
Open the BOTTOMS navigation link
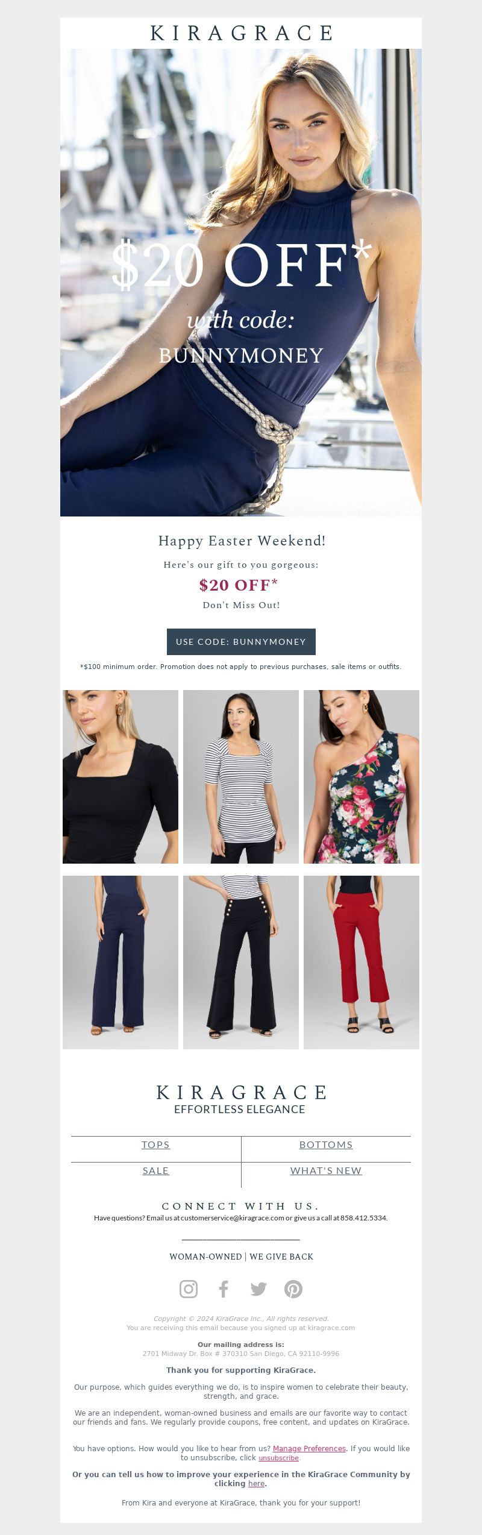(x=326, y=1144)
